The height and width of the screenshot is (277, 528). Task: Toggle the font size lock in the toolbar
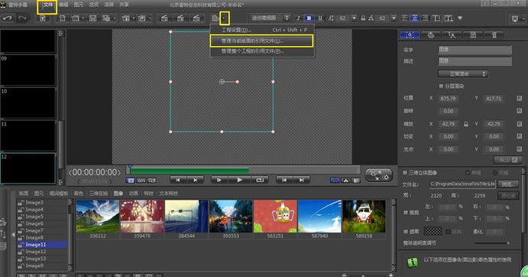click(x=363, y=18)
